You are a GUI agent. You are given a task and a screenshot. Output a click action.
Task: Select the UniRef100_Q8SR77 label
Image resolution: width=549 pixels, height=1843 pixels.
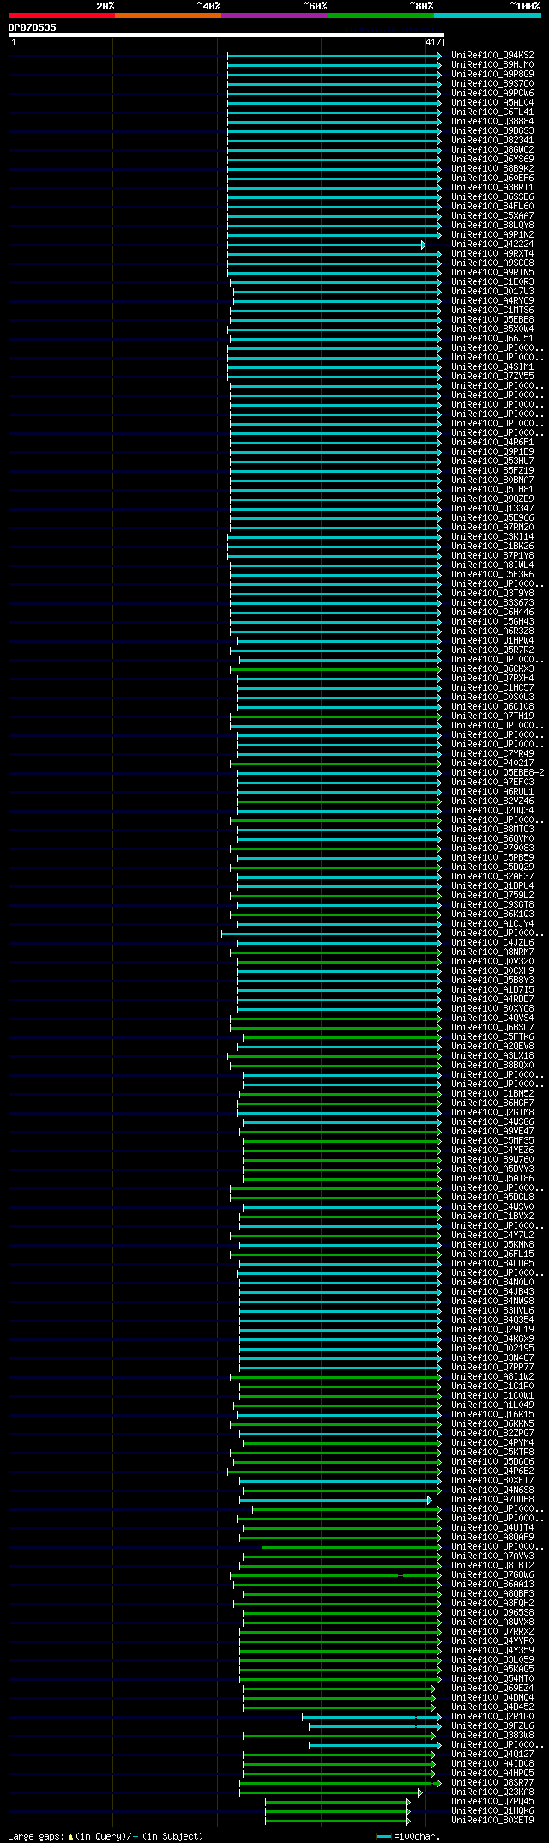(x=492, y=1782)
